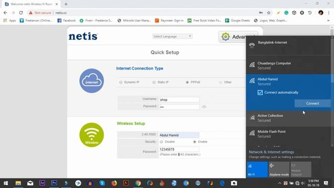Open Illustrator from the taskbar
334x188 pixels.
126,183
